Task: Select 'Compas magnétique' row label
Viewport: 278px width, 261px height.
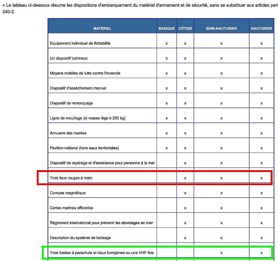Action: point(68,193)
